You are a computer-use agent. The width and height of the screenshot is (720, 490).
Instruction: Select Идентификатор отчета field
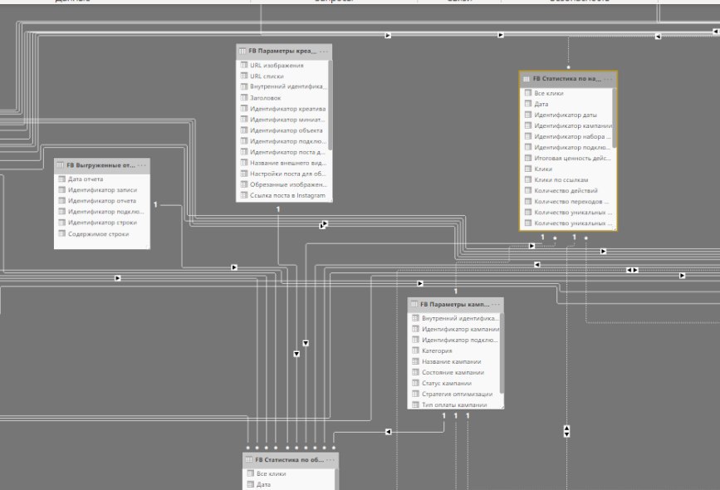pos(102,201)
